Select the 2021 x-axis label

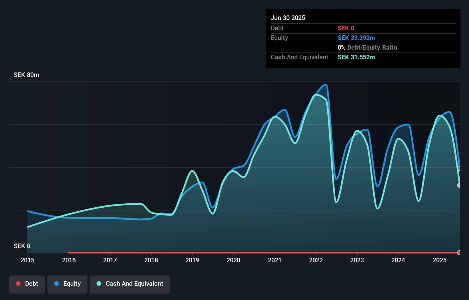coord(274,260)
